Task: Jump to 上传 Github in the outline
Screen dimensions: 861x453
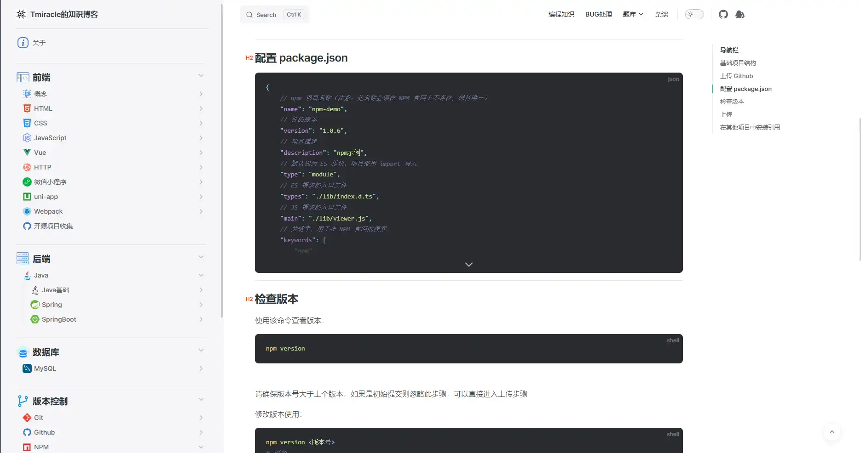Action: click(736, 76)
